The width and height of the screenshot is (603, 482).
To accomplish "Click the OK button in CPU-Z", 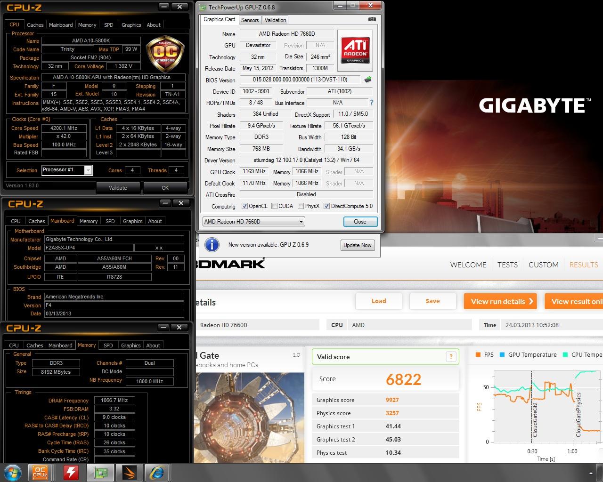I will click(165, 188).
